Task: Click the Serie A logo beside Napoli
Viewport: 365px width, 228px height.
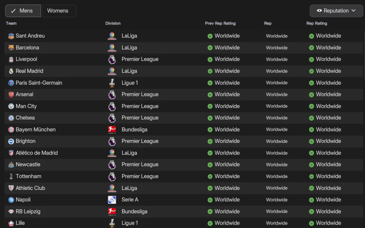Action: coord(112,200)
